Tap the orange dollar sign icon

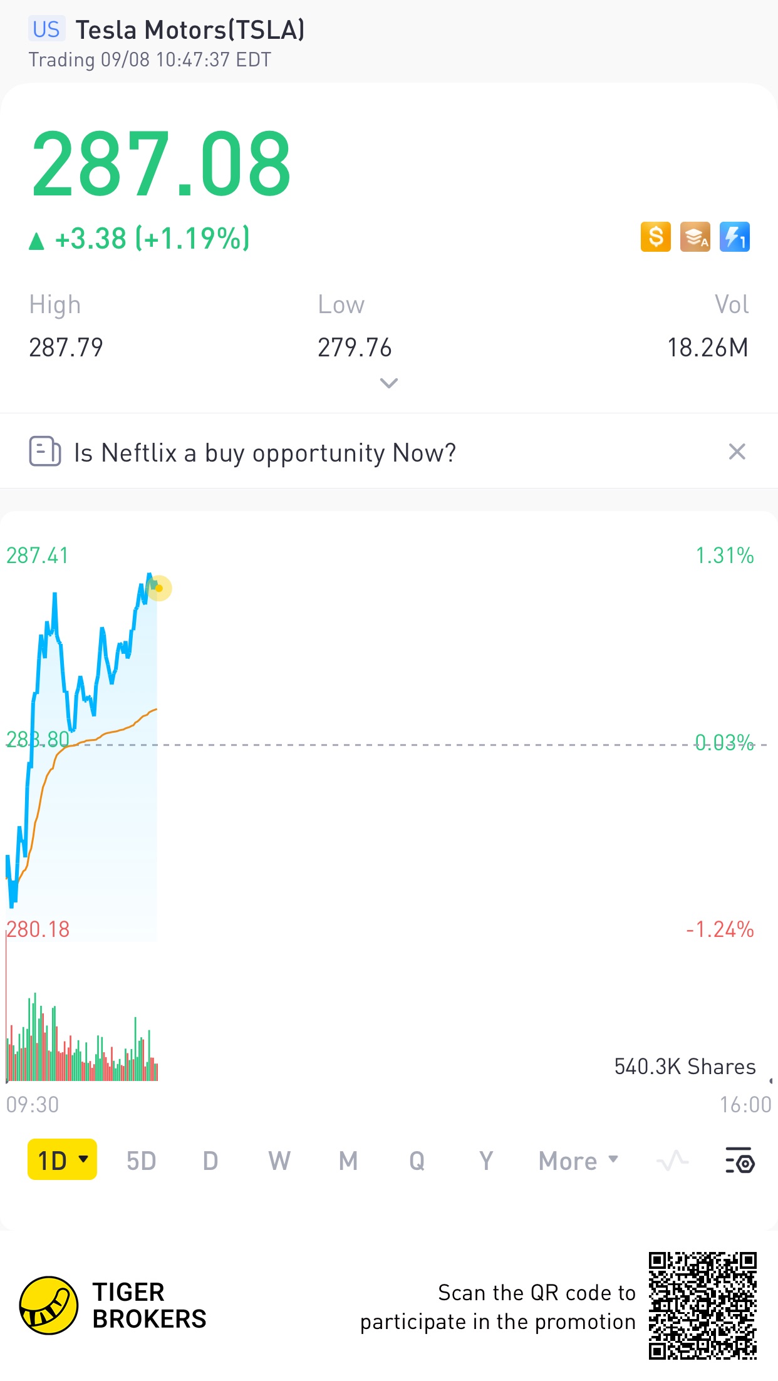(x=655, y=237)
